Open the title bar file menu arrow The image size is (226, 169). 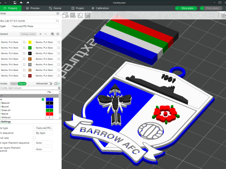tap(6, 3)
